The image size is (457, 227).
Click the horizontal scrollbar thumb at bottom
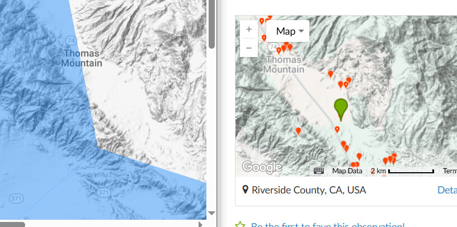tap(12, 224)
